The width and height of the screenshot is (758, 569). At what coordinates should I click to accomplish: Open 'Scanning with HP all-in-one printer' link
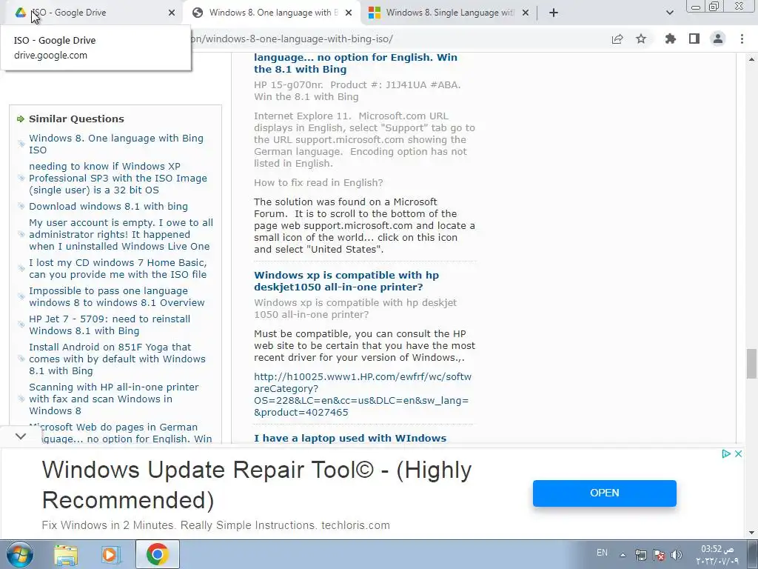tap(113, 399)
